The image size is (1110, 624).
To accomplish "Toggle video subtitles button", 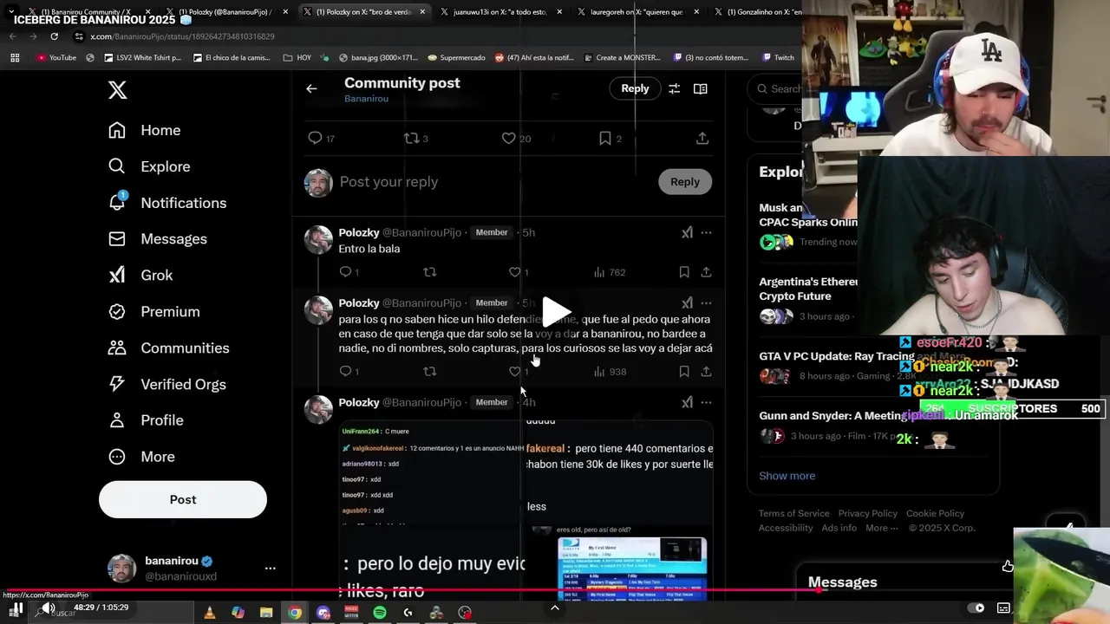I will point(1003,608).
